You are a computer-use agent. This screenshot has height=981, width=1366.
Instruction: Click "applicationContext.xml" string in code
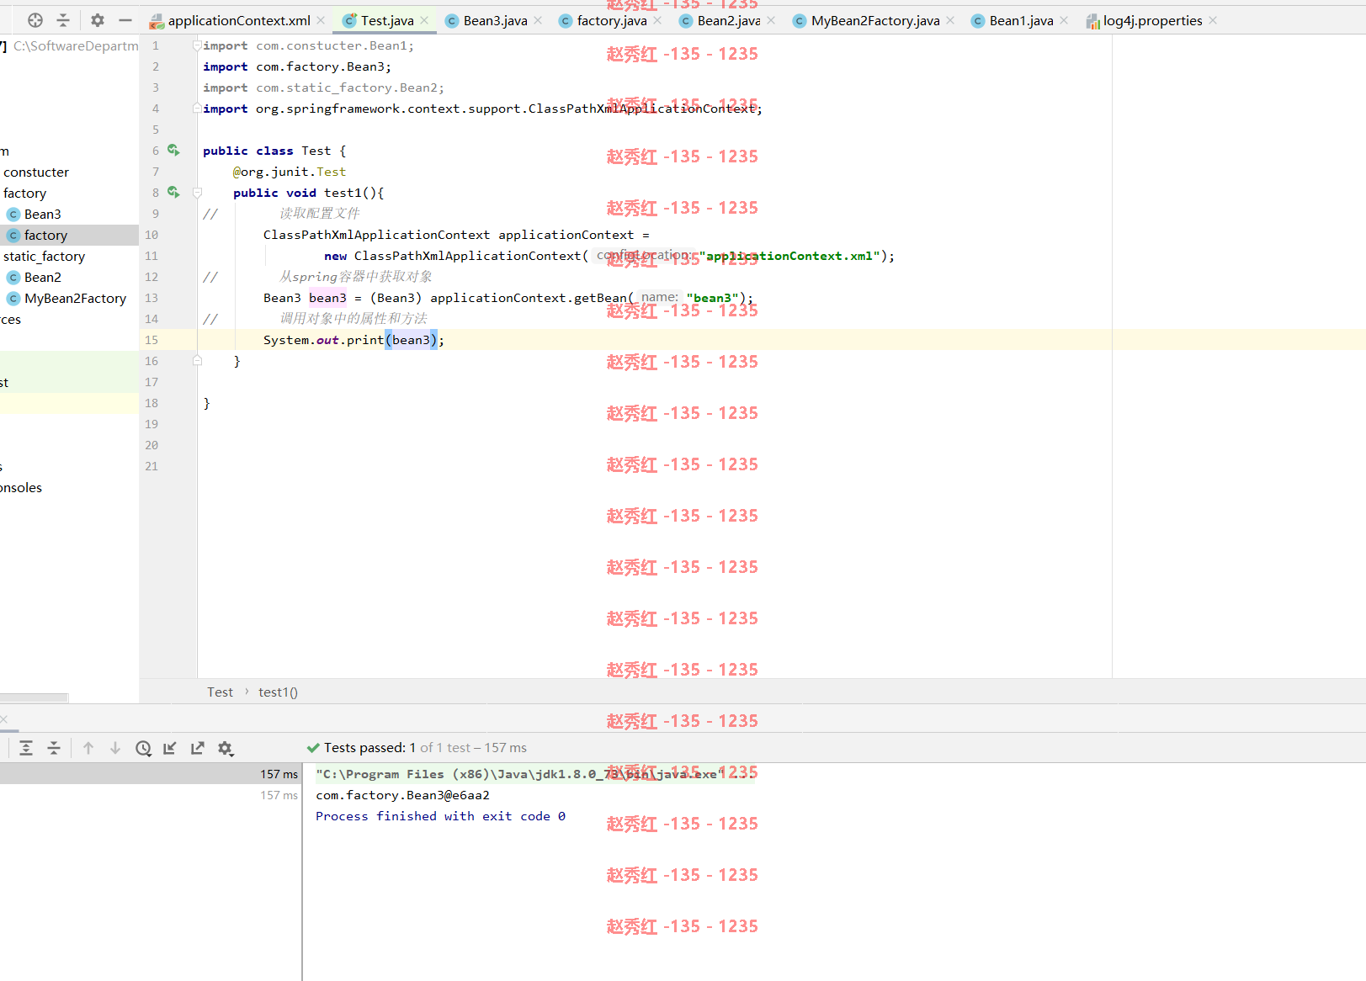coord(789,256)
